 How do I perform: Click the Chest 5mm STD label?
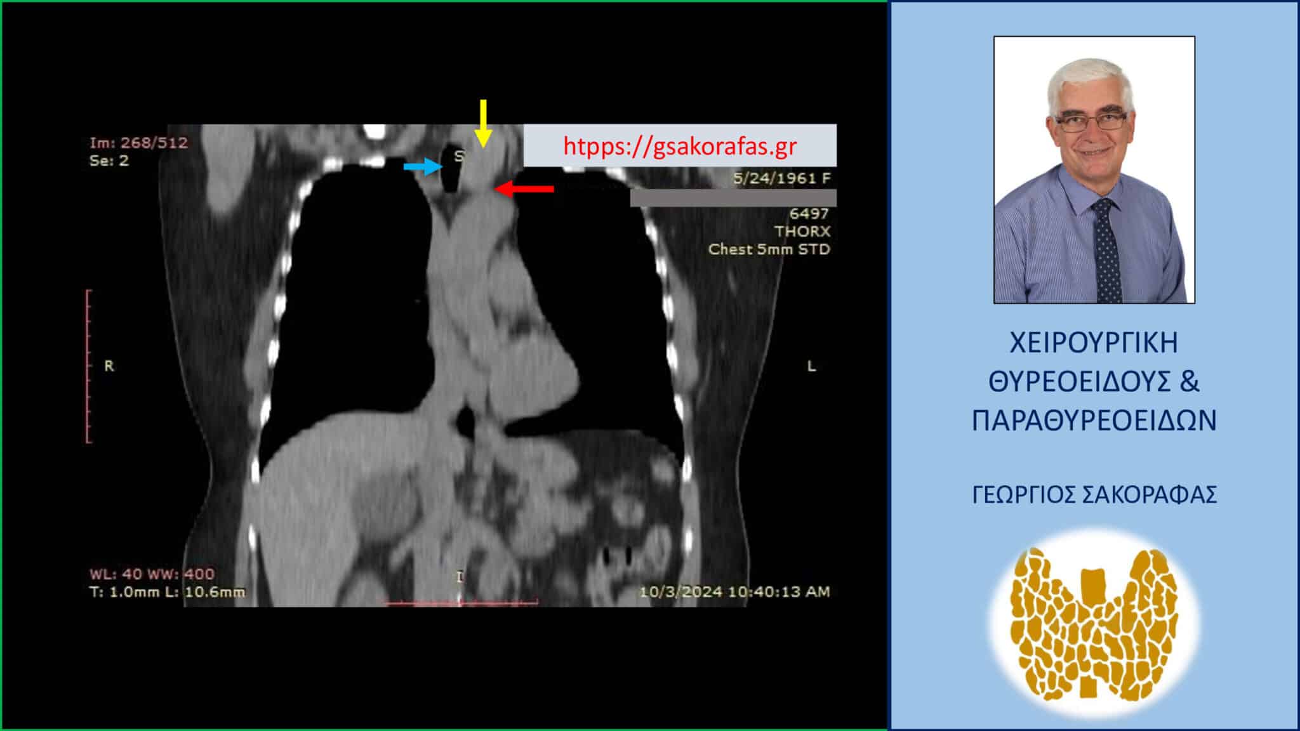[769, 249]
